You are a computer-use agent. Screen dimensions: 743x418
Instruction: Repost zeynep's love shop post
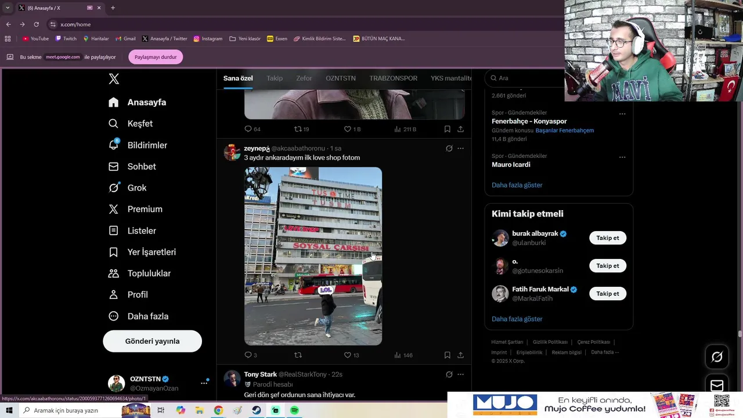pos(298,355)
